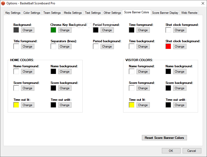Switch to Score Banner Display tab
This screenshot has height=157, width=207.
tap(165, 13)
